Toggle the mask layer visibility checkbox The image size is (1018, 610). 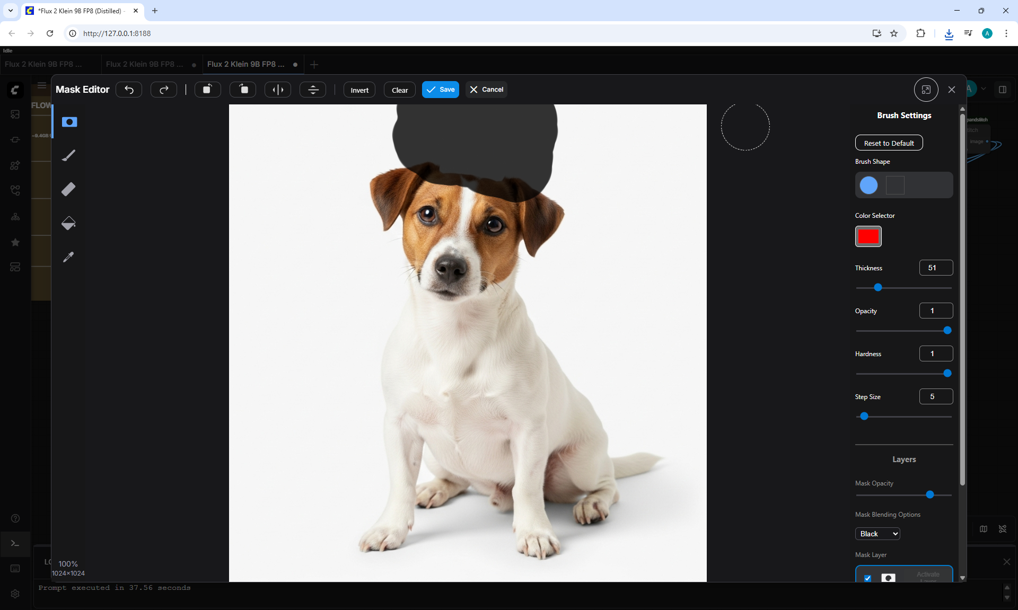[867, 578]
